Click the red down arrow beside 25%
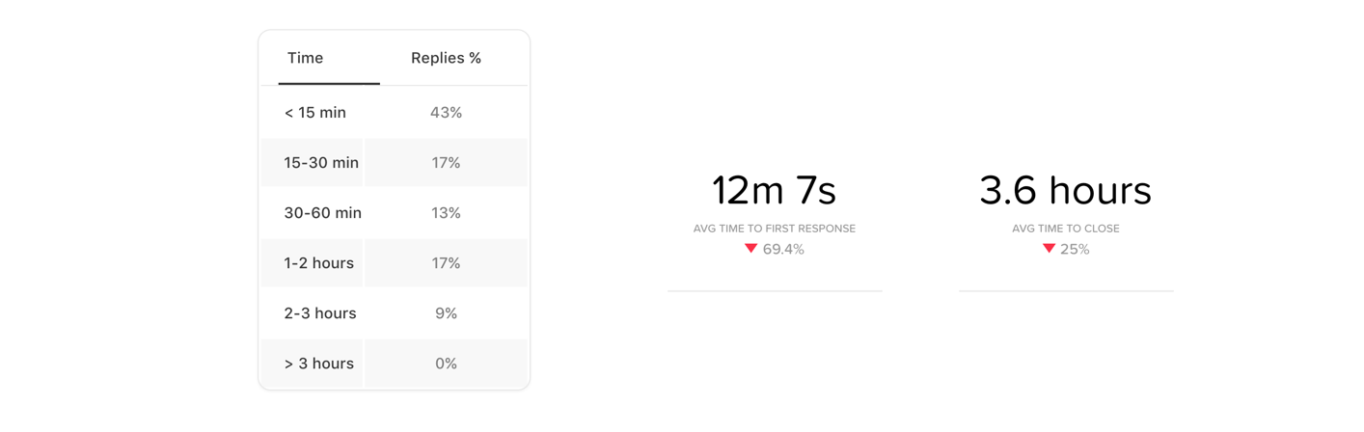 (x=1049, y=249)
